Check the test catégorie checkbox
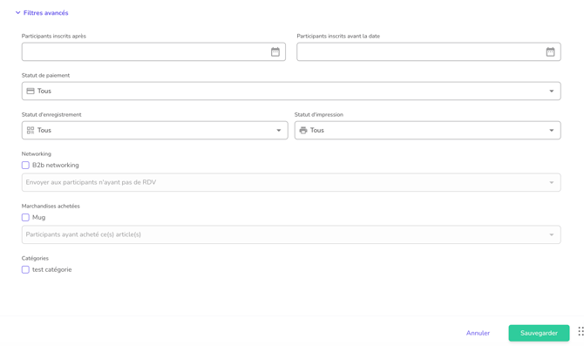Image resolution: width=584 pixels, height=346 pixels. (25, 269)
